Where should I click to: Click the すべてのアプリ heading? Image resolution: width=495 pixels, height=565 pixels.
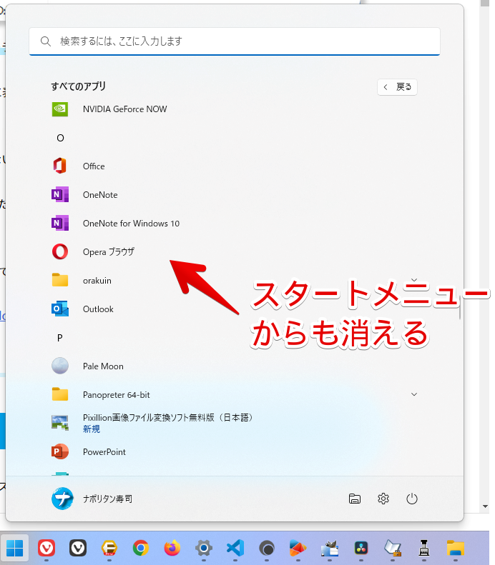coord(78,86)
